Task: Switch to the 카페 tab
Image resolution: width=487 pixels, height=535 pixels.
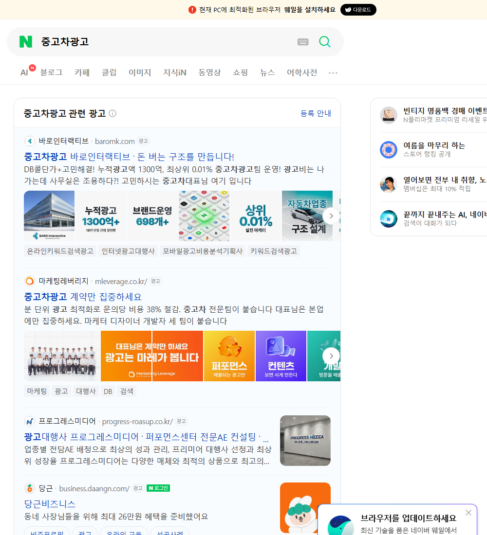Action: 82,72
